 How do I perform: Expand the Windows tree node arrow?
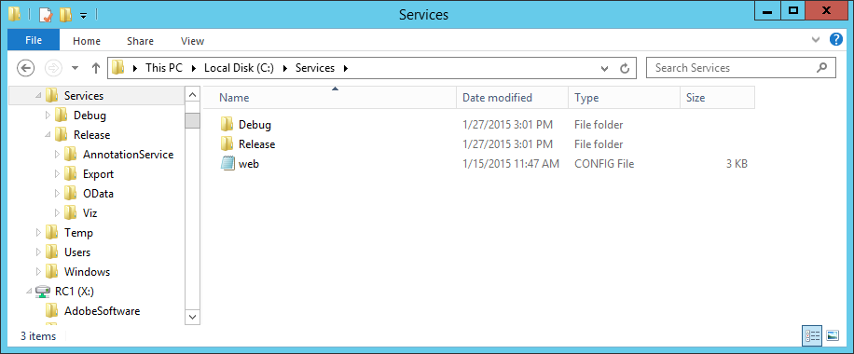tap(38, 272)
